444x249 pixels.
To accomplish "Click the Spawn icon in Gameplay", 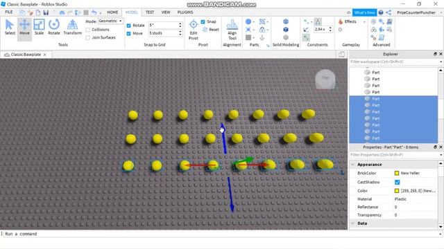I will pos(341,30).
